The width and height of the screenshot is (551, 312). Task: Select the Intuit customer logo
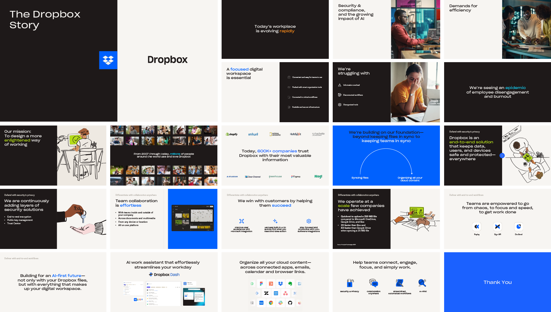tap(253, 134)
